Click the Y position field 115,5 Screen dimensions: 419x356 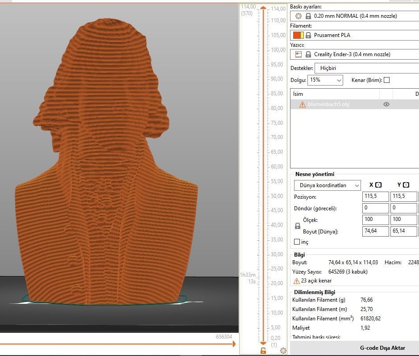tap(403, 196)
